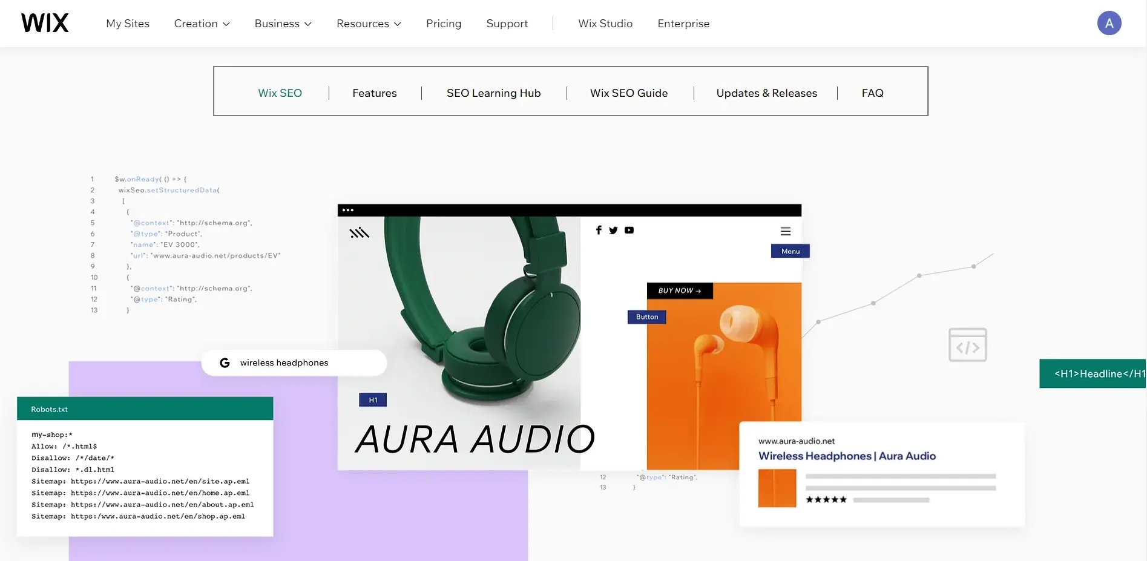This screenshot has width=1147, height=561.
Task: Click the wixSeo.setStructuredData code line
Action: [x=169, y=190]
